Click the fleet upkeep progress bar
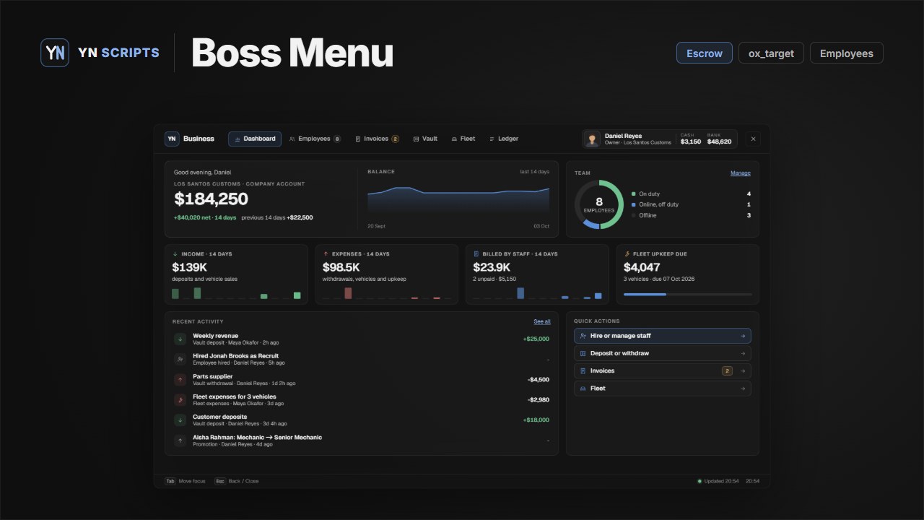924x520 pixels. pos(687,295)
